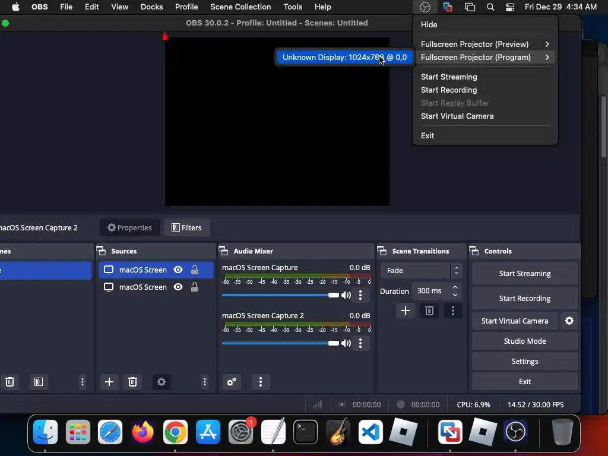Viewport: 608px width, 456px height.
Task: Increase transition duration with up arrow
Action: 455,287
